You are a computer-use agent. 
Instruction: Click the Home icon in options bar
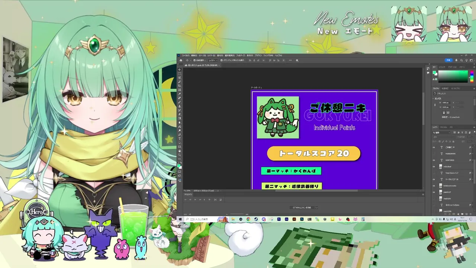pos(181,60)
